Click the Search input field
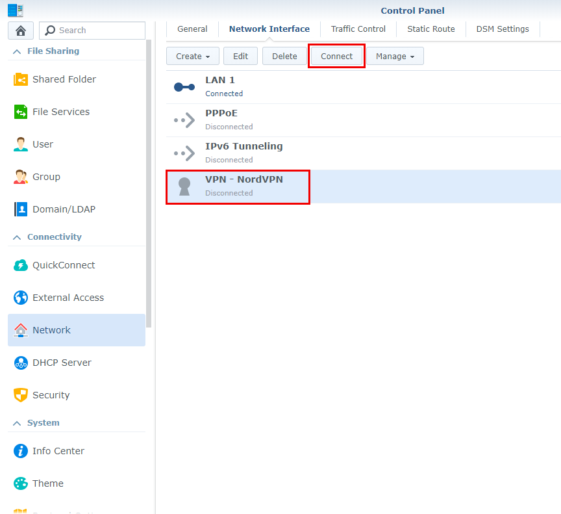 99,31
